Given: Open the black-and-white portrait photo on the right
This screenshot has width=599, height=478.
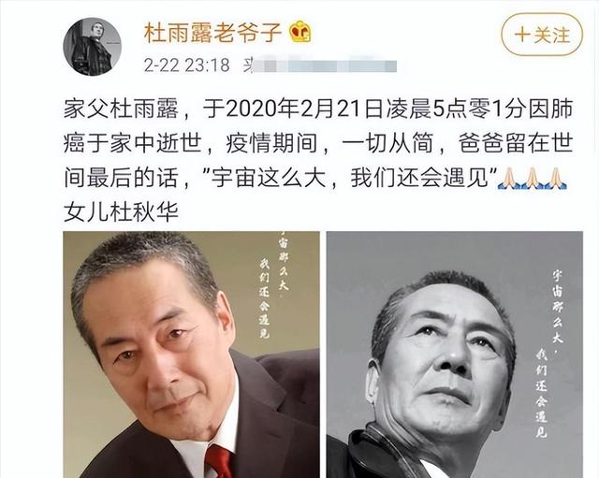Looking at the screenshot, I should point(455,355).
